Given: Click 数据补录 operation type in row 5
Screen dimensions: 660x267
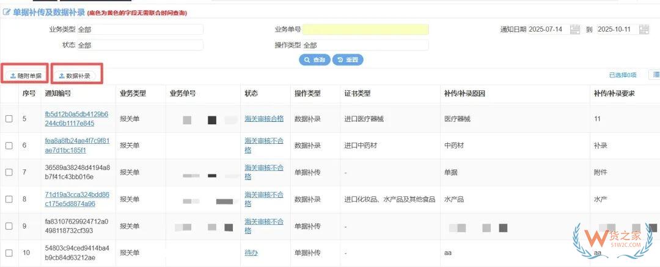Looking at the screenshot, I should (x=307, y=119).
